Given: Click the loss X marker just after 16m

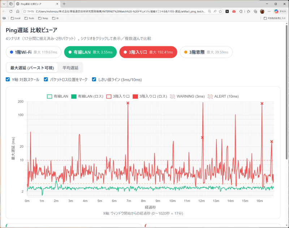Looking at the screenshot, I should 262,104.
